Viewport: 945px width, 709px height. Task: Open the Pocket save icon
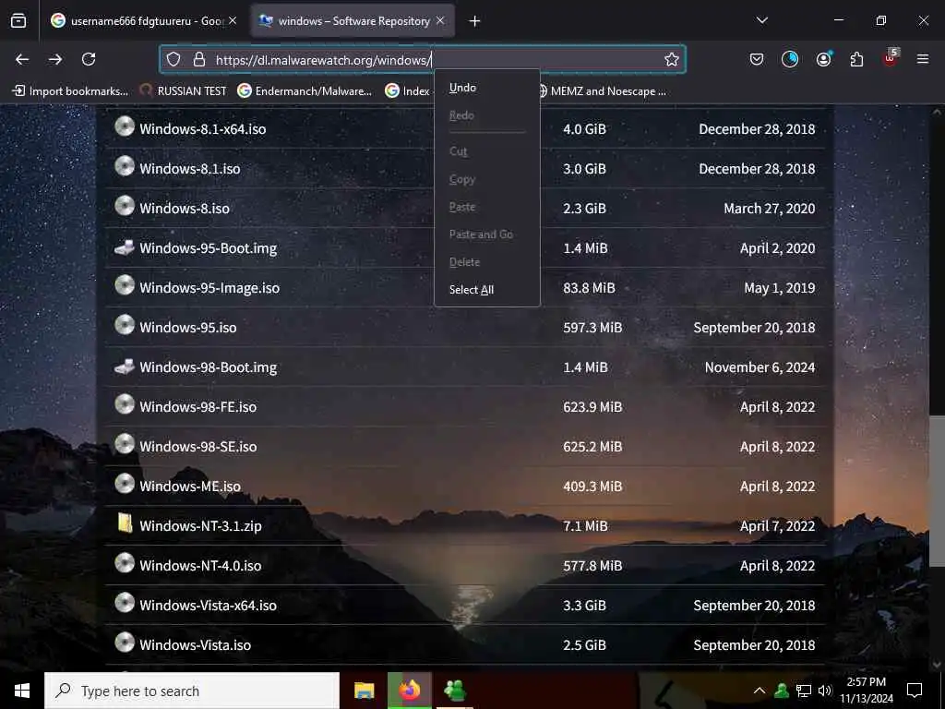(x=757, y=59)
